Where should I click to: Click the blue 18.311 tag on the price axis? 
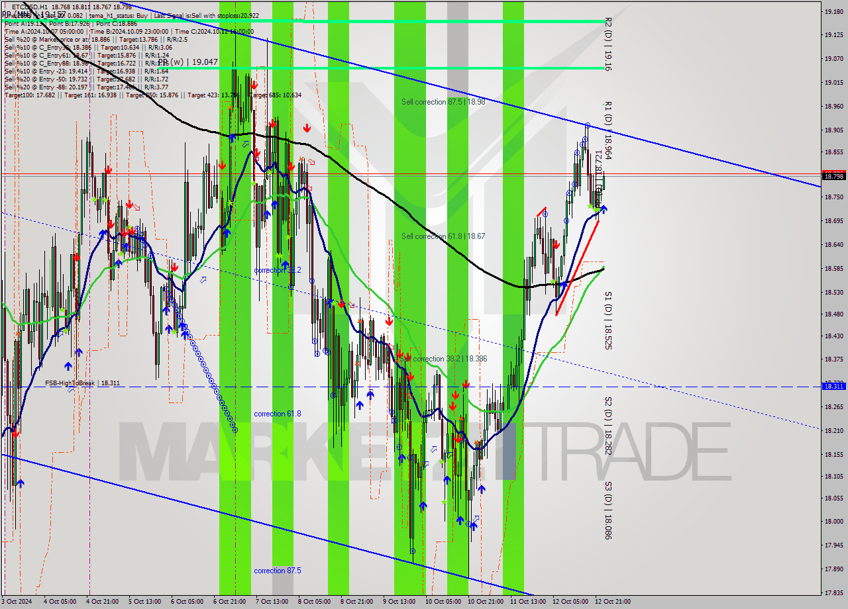(833, 385)
